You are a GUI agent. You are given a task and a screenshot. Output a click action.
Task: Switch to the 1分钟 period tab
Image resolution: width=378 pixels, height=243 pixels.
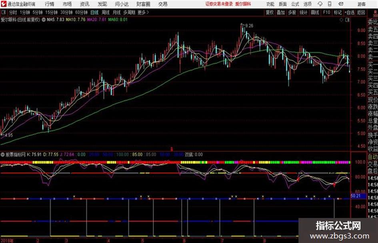(25, 12)
